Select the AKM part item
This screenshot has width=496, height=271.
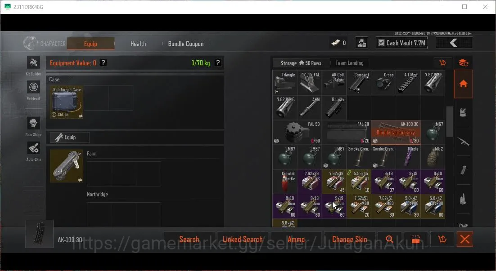tap(309, 107)
